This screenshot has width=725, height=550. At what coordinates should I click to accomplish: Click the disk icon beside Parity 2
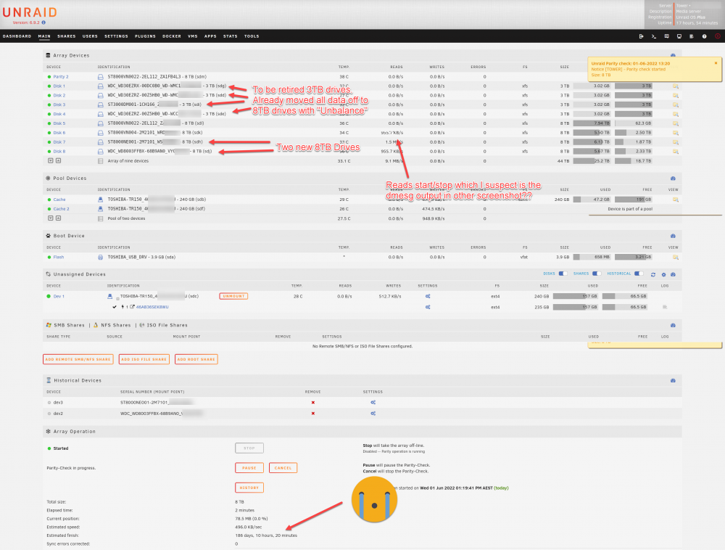click(x=100, y=77)
